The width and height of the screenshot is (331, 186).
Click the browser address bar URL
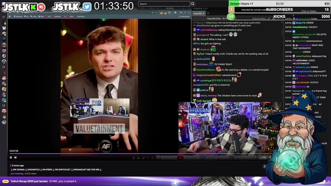click(56, 12)
